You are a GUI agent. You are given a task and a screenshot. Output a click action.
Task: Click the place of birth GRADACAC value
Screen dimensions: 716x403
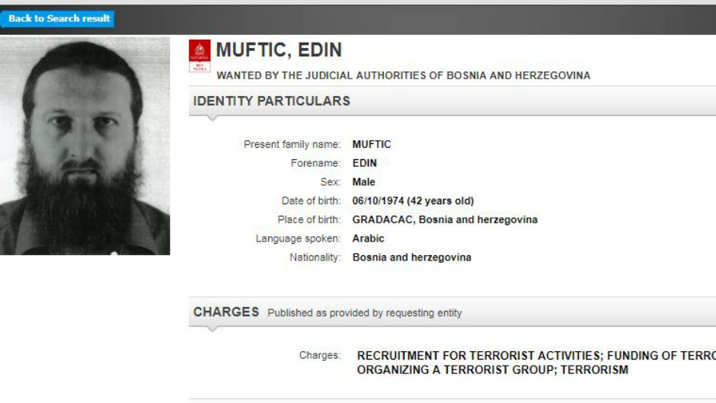click(445, 219)
